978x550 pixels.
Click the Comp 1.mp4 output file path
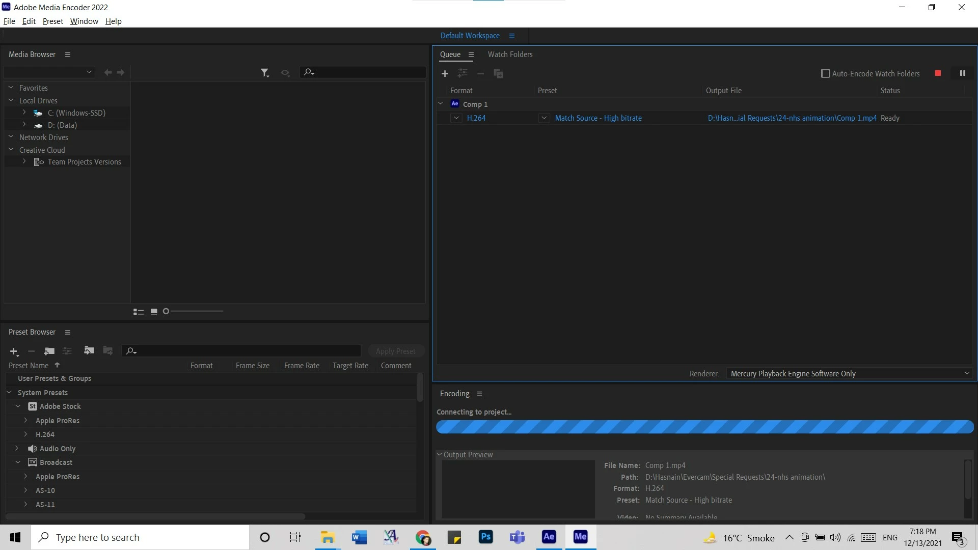(x=792, y=118)
